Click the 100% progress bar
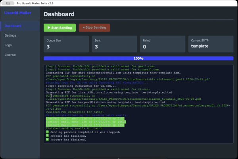This screenshot has width=238, height=159. pos(138,58)
